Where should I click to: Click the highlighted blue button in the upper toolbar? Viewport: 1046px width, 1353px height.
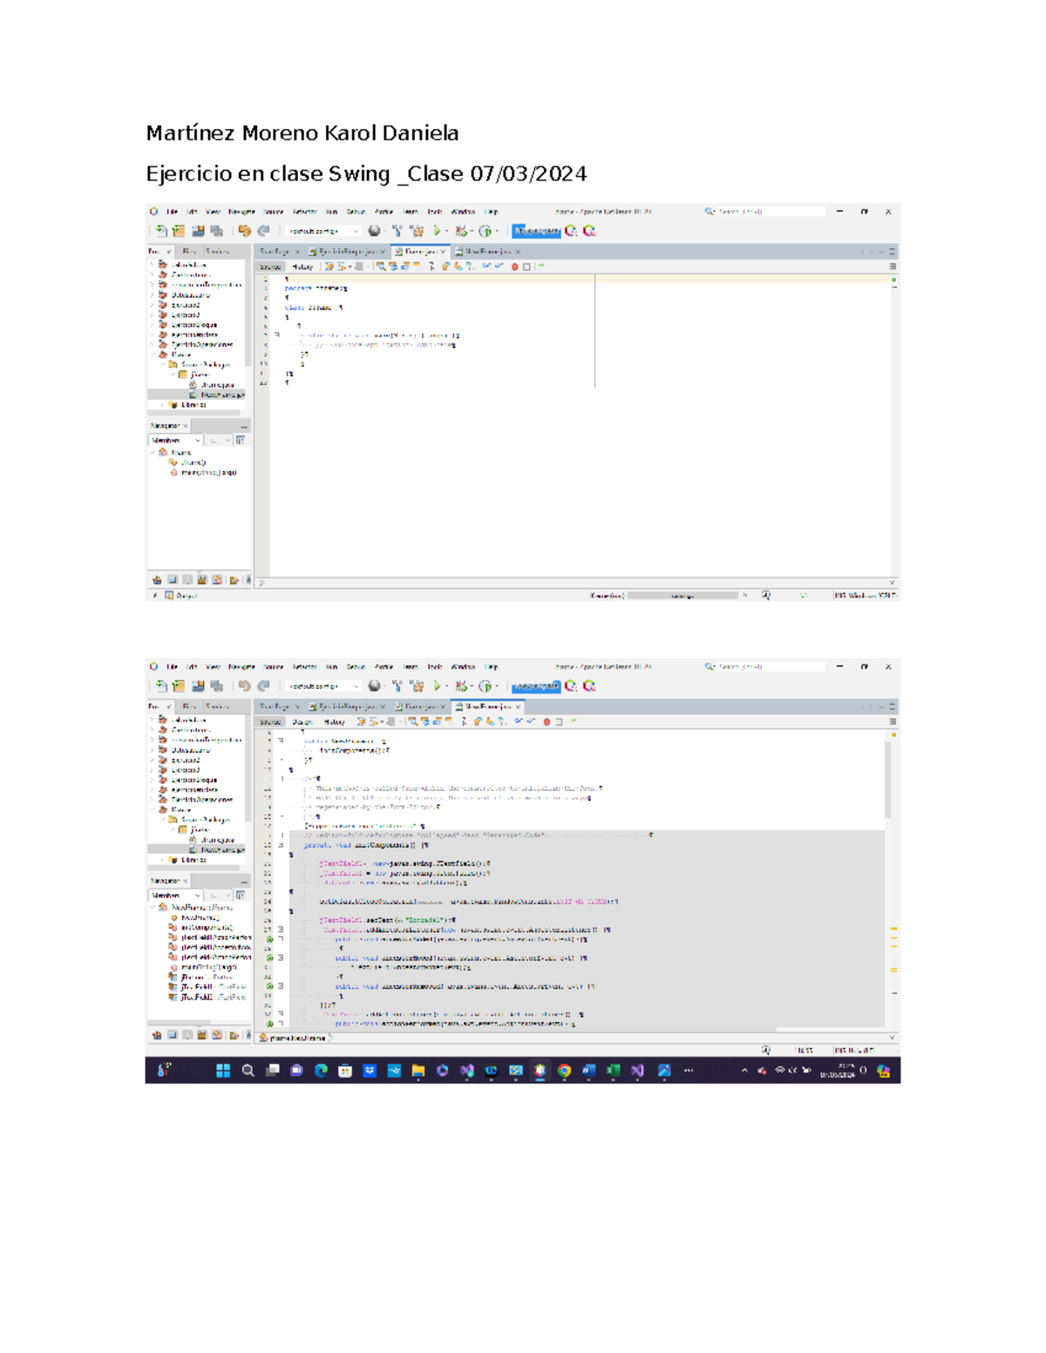(536, 231)
